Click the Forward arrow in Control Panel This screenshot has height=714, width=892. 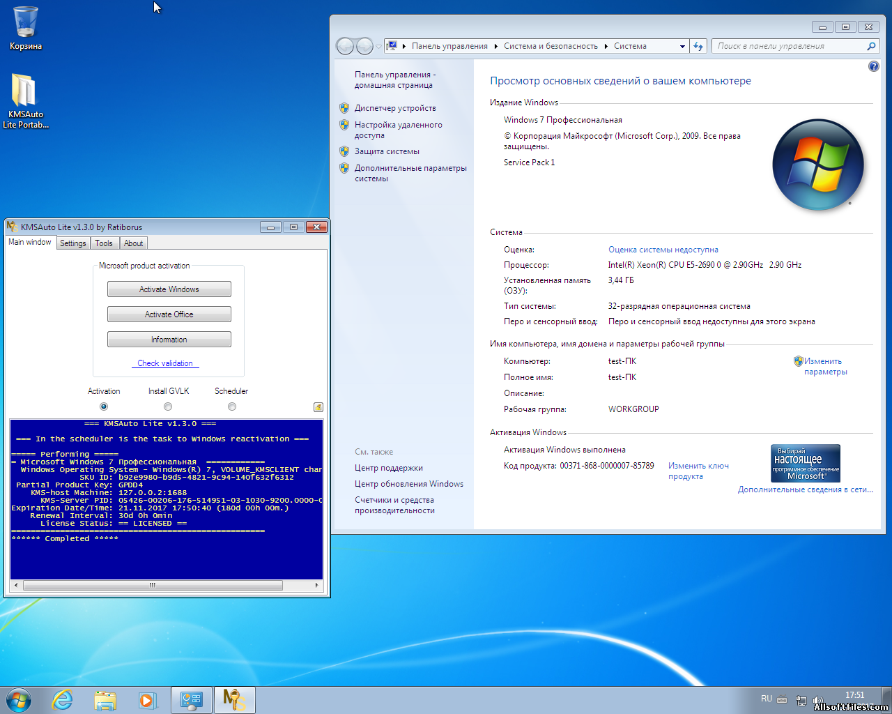364,46
